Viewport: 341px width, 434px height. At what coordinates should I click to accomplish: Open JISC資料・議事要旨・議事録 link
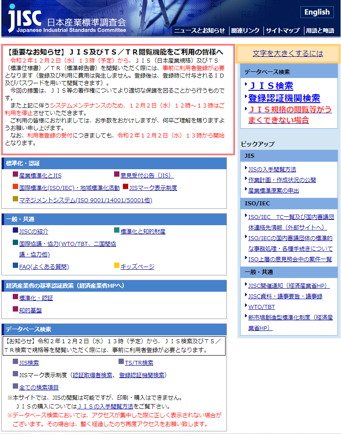tap(285, 296)
